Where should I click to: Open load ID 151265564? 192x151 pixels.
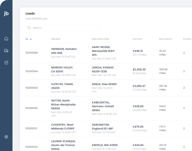[31, 71]
